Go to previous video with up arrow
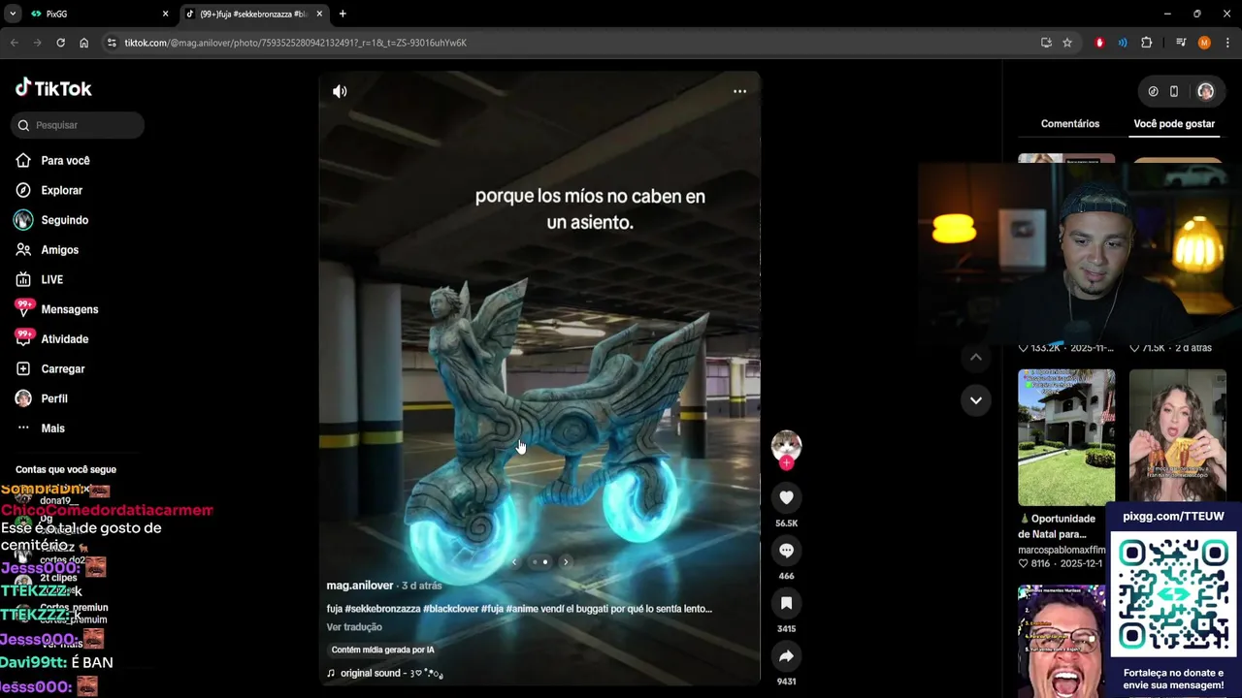 point(976,357)
